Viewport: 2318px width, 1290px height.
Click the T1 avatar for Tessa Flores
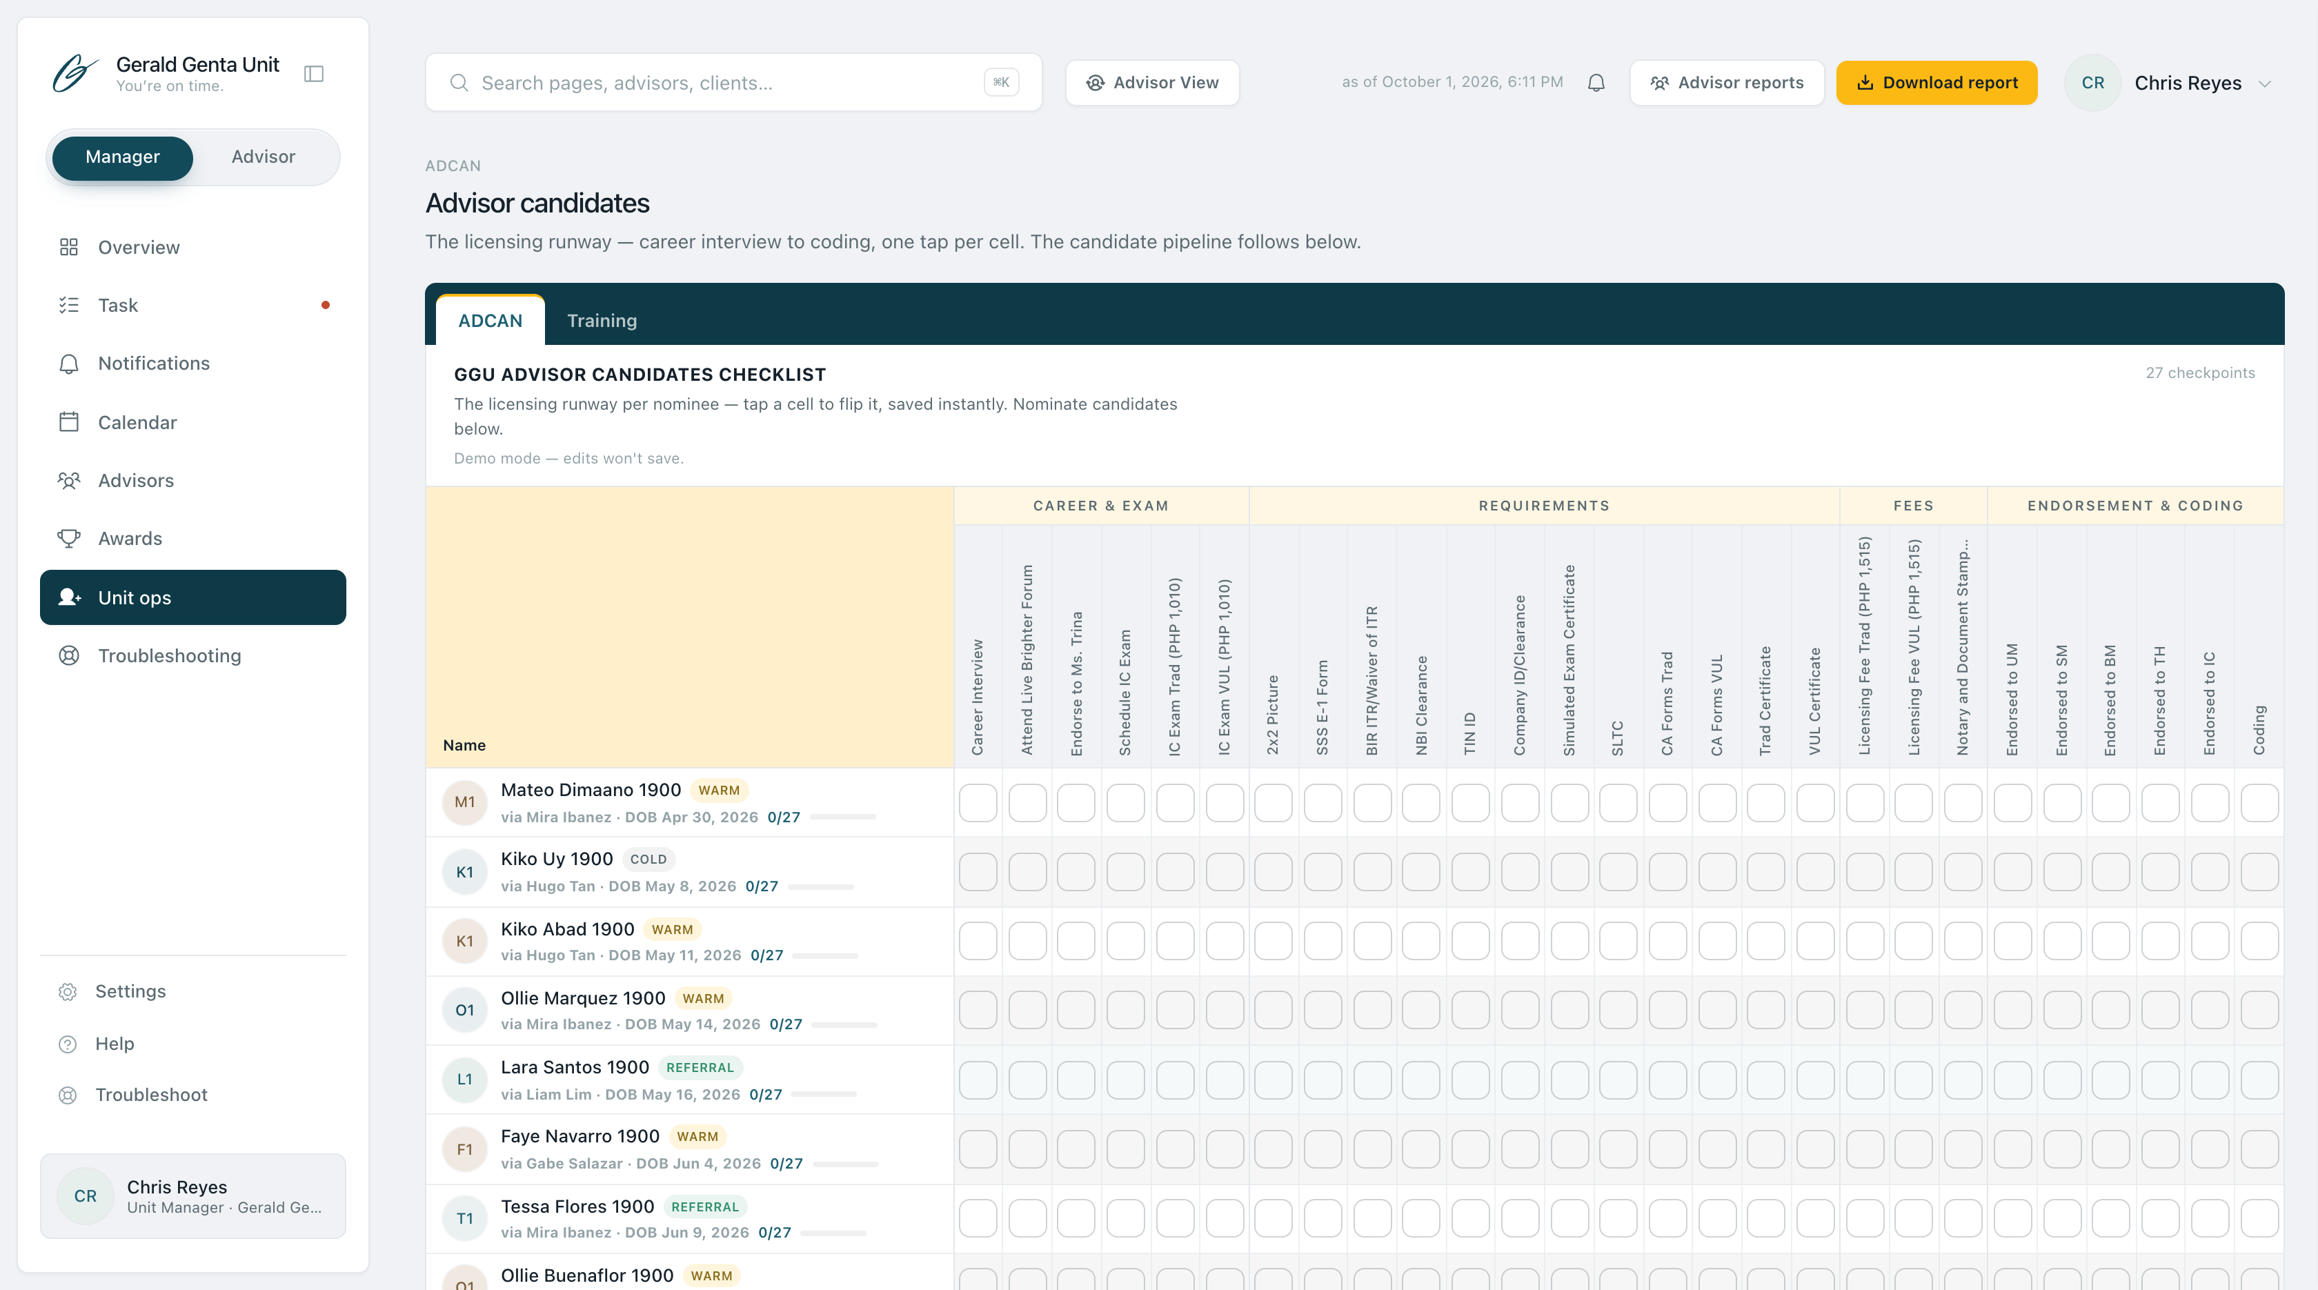[464, 1218]
